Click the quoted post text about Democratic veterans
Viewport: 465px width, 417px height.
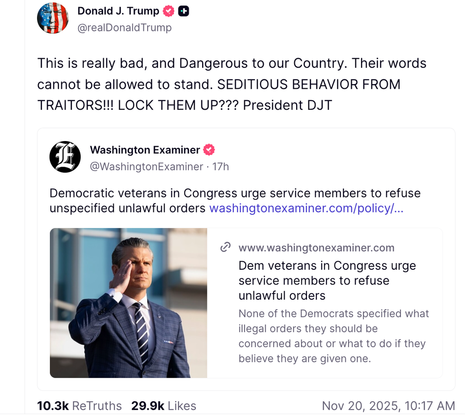pos(235,194)
